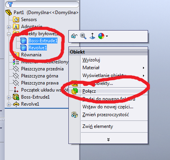Click Wstaw do nowej części option
This screenshot has height=160, width=170.
(x=108, y=107)
